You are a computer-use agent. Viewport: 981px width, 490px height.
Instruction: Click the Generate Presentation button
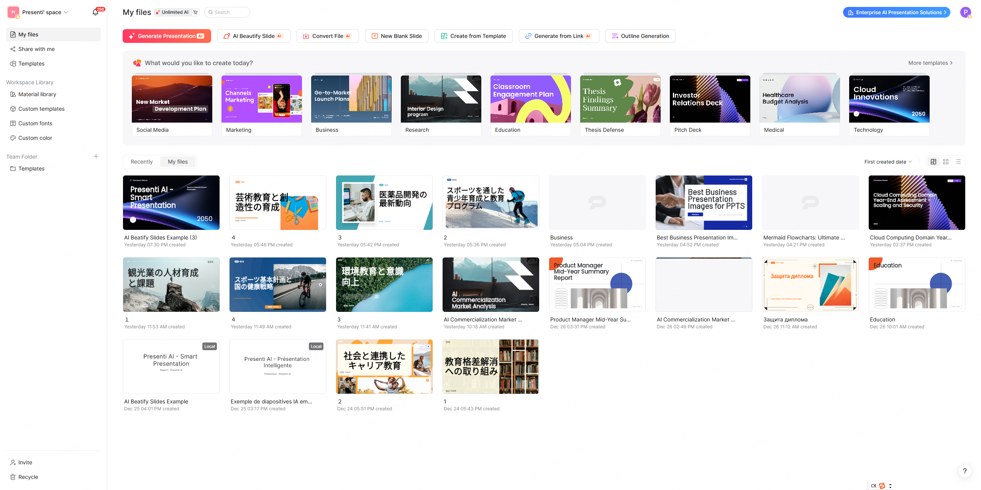tap(167, 36)
